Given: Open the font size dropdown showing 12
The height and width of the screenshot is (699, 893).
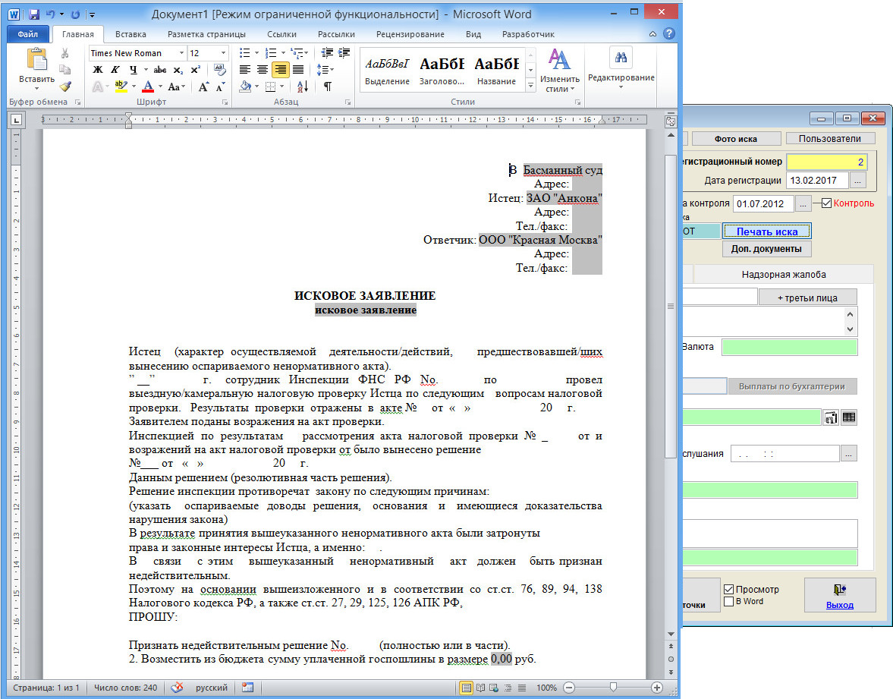Looking at the screenshot, I should point(223,53).
